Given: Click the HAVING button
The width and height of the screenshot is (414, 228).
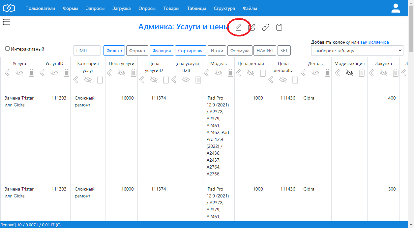Looking at the screenshot, I should 265,51.
